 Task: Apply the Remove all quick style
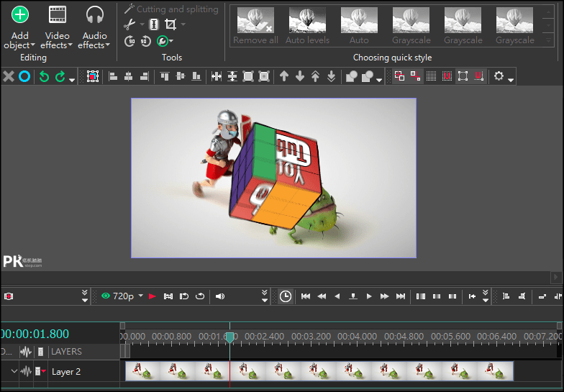255,26
